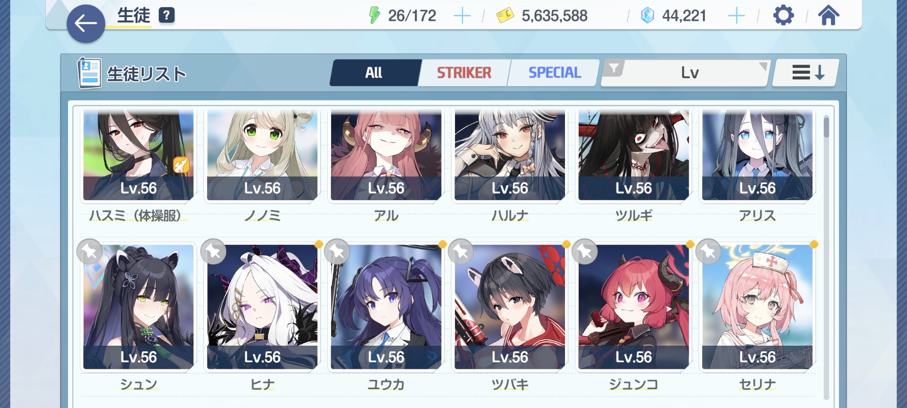Add energy with the plus icon
This screenshot has height=408, width=907.
click(462, 16)
